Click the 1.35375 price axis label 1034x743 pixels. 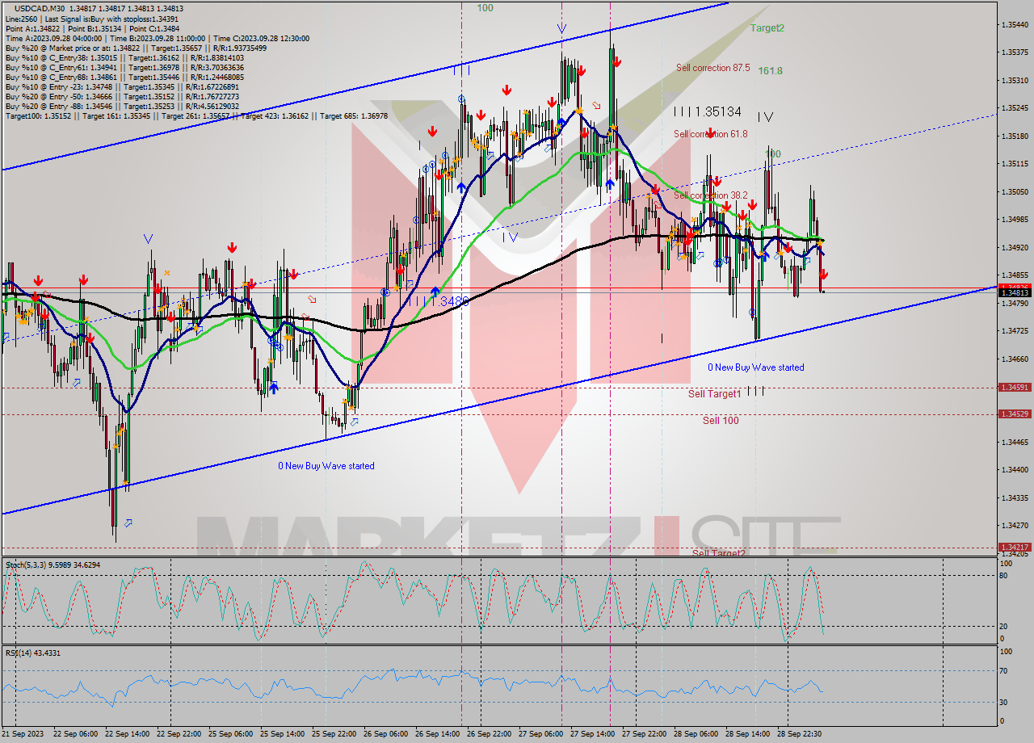[x=1015, y=52]
